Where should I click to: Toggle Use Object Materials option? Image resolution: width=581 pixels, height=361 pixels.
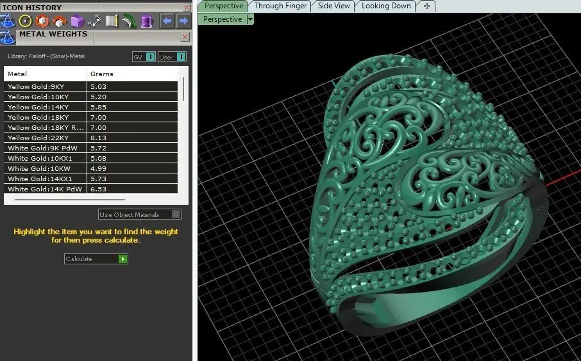tap(140, 214)
